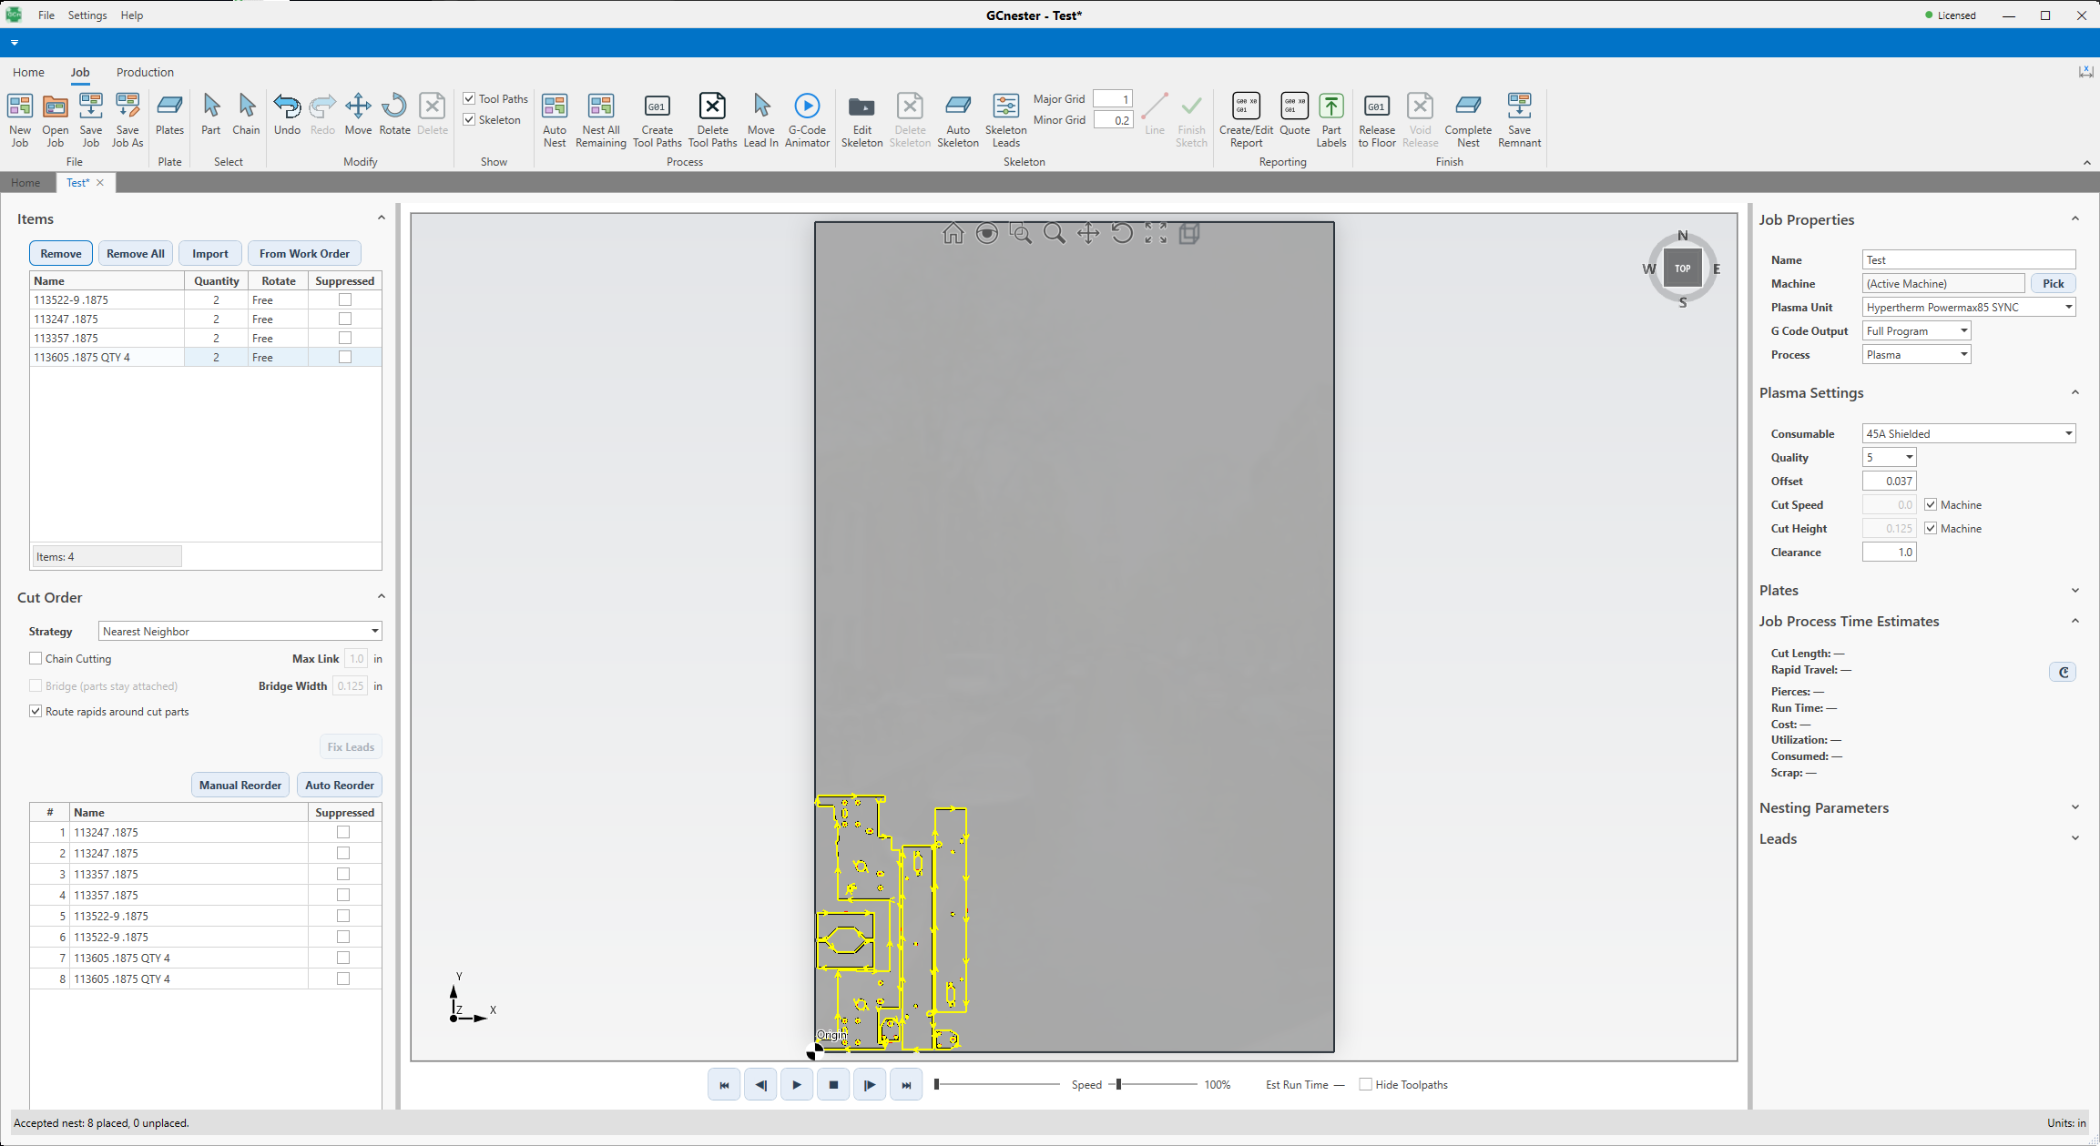Select the Move Lead In tool
Screen dimensions: 2100x1146
pyautogui.click(x=761, y=119)
